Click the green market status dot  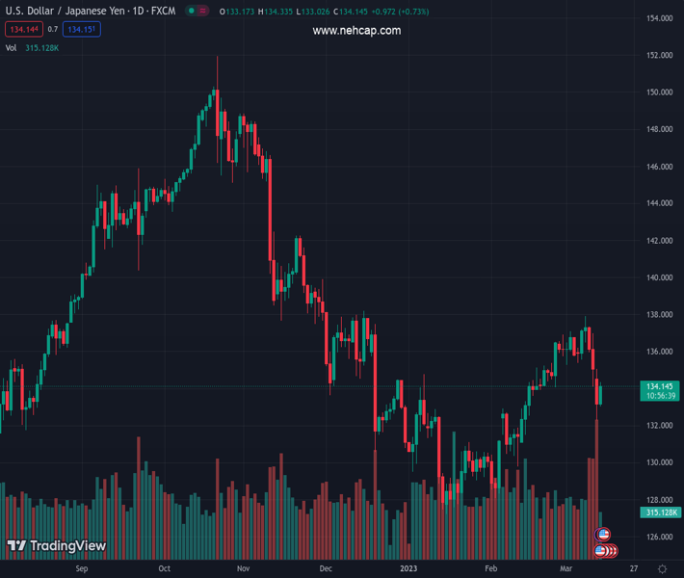click(x=192, y=11)
